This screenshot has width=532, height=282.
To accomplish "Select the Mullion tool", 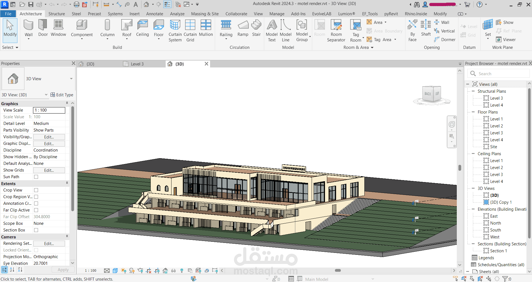I will [206, 28].
